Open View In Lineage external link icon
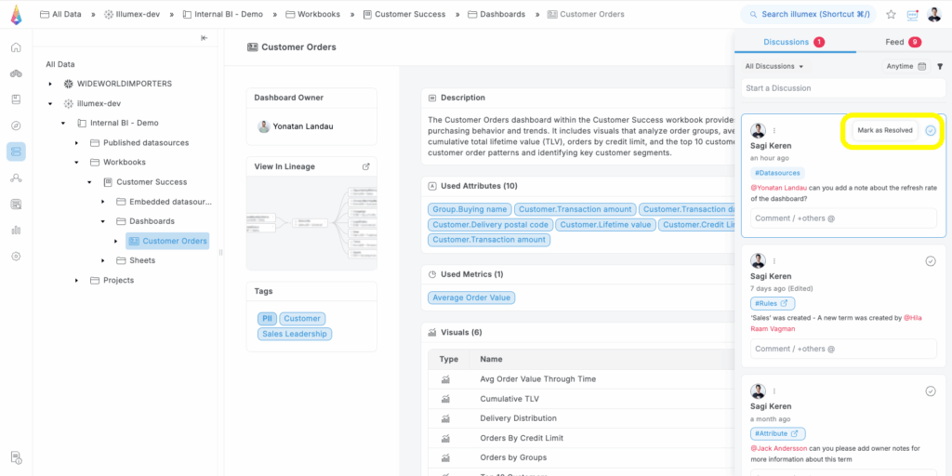Image resolution: width=952 pixels, height=476 pixels. click(365, 166)
